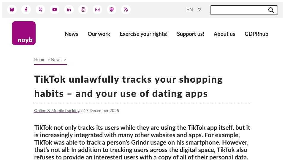Click the date 17 December 2025

point(102,111)
